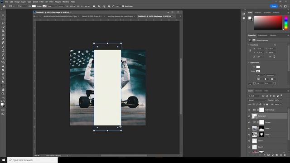Hide the Rectangle 1 layer

coord(249,116)
